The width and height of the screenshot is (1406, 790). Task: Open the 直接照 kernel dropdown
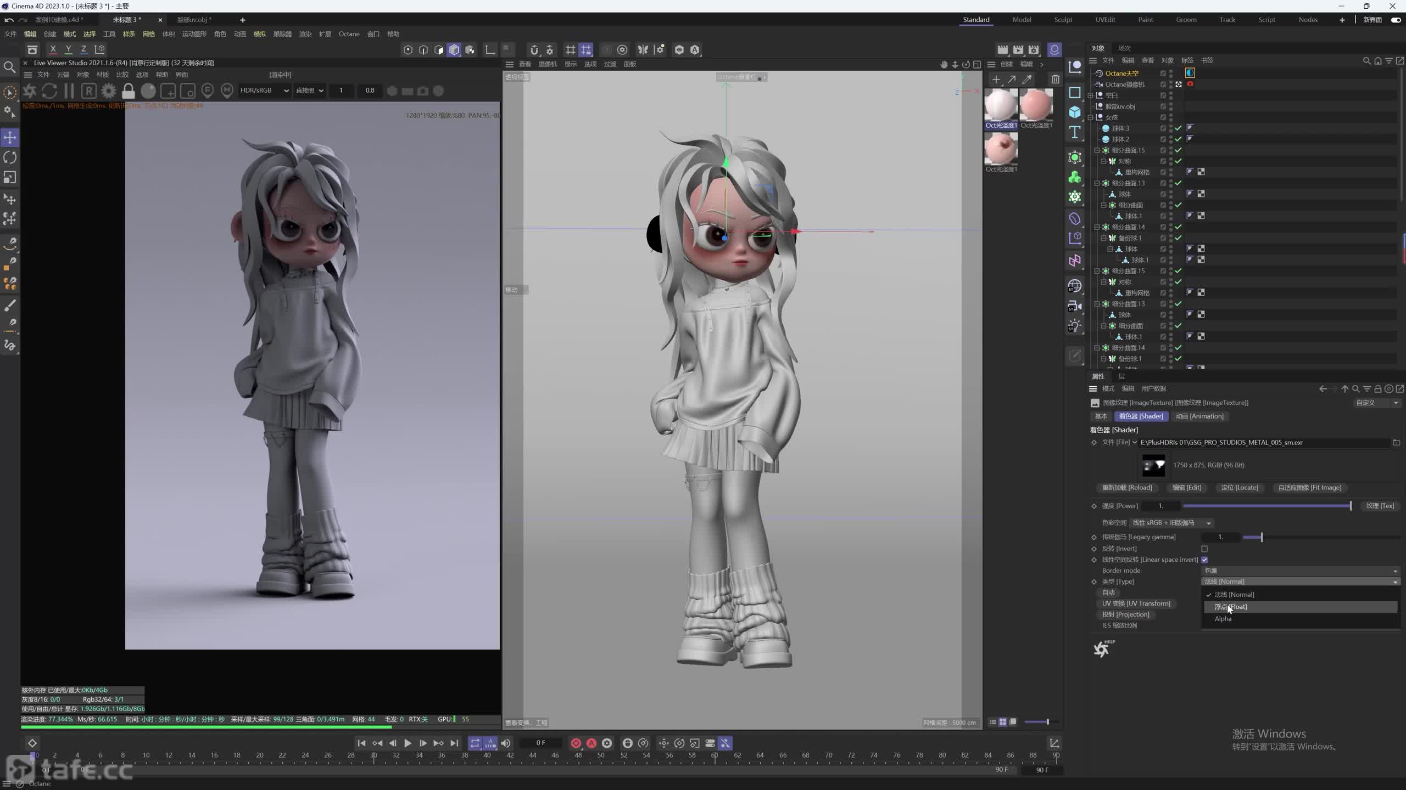(x=310, y=91)
